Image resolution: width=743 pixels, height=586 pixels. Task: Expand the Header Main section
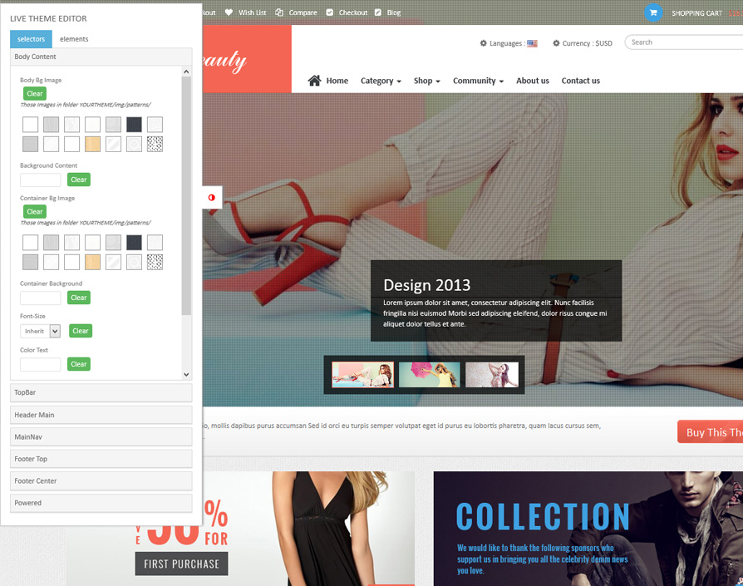[101, 415]
